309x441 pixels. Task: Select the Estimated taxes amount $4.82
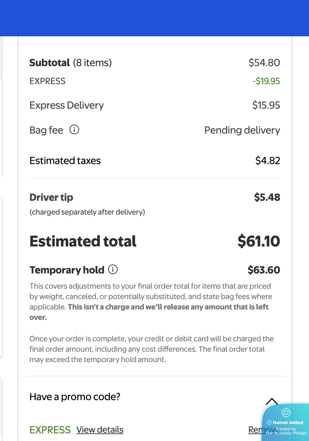[x=268, y=161]
